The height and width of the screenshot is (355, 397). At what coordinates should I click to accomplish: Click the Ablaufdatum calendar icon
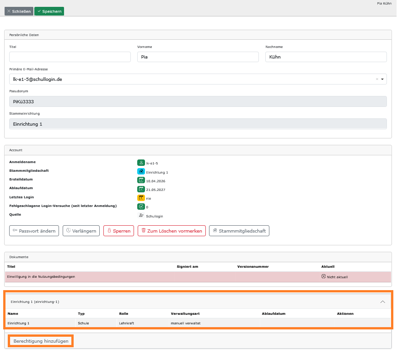click(x=141, y=189)
